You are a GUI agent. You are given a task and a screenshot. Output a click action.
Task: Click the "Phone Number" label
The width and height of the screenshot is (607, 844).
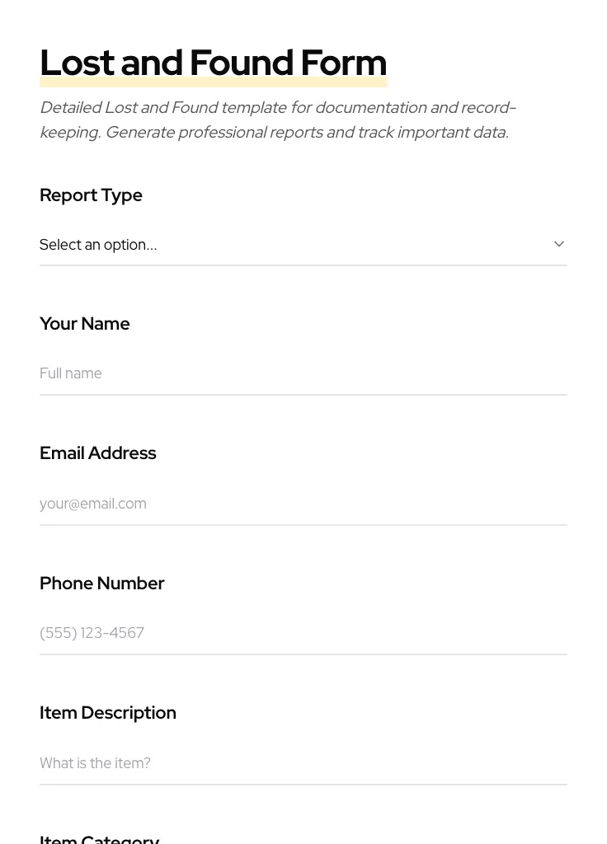click(101, 584)
